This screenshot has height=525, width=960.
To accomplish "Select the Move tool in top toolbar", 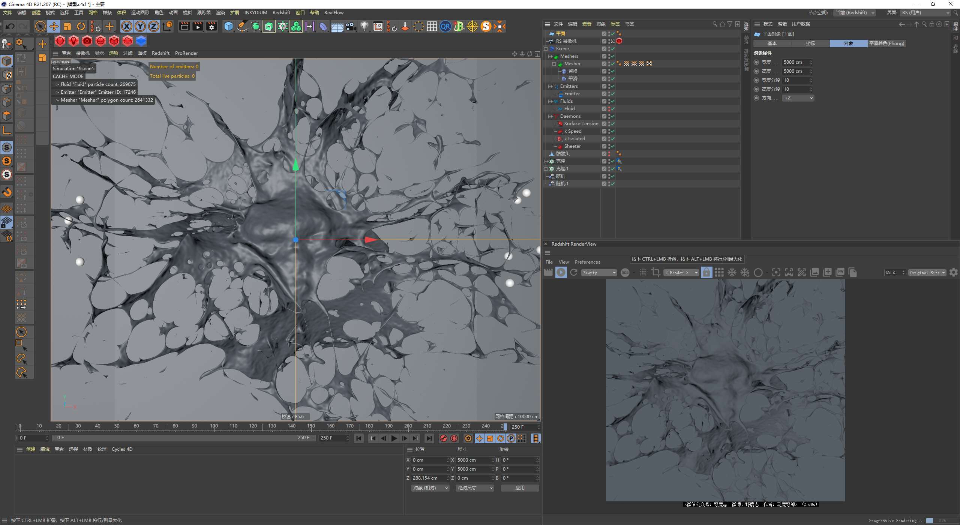I will 54,26.
